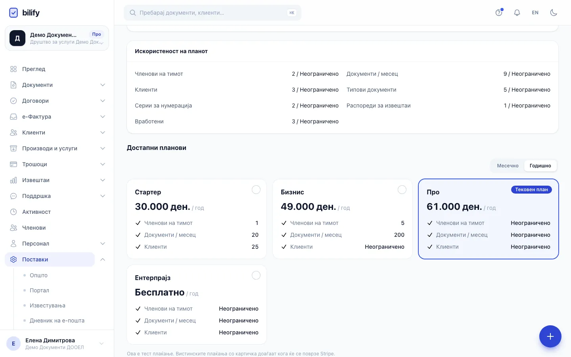Viewport: 571px width, 357px height.
Task: Open the help icon in header
Action: 499,13
